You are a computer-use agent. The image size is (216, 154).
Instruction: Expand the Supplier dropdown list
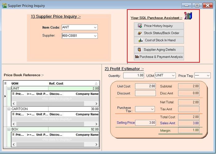coord(95,36)
